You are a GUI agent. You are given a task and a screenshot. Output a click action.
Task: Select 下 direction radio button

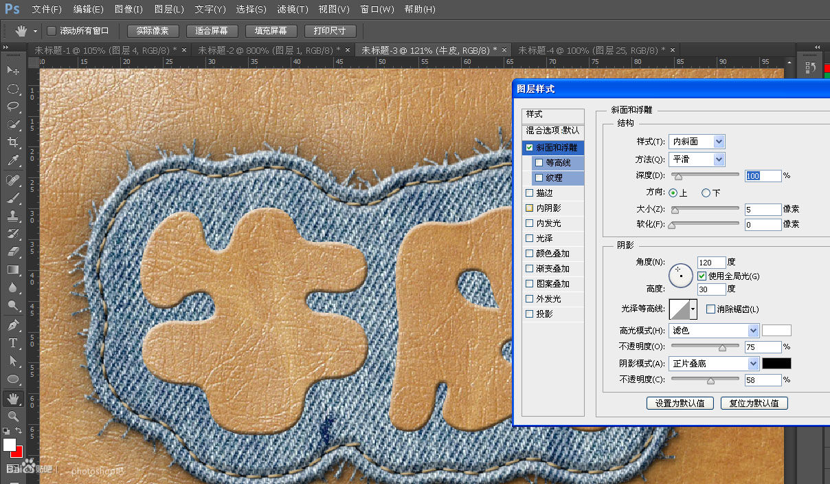click(706, 193)
